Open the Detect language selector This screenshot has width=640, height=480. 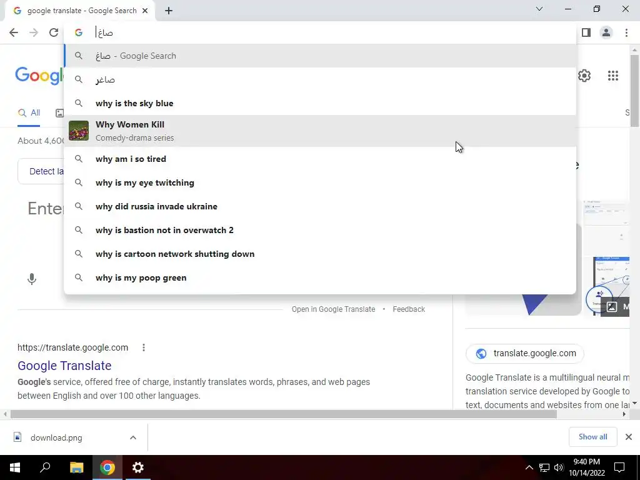(41, 171)
